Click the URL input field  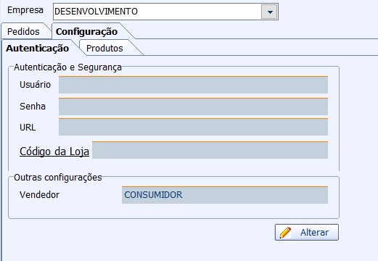coord(193,127)
